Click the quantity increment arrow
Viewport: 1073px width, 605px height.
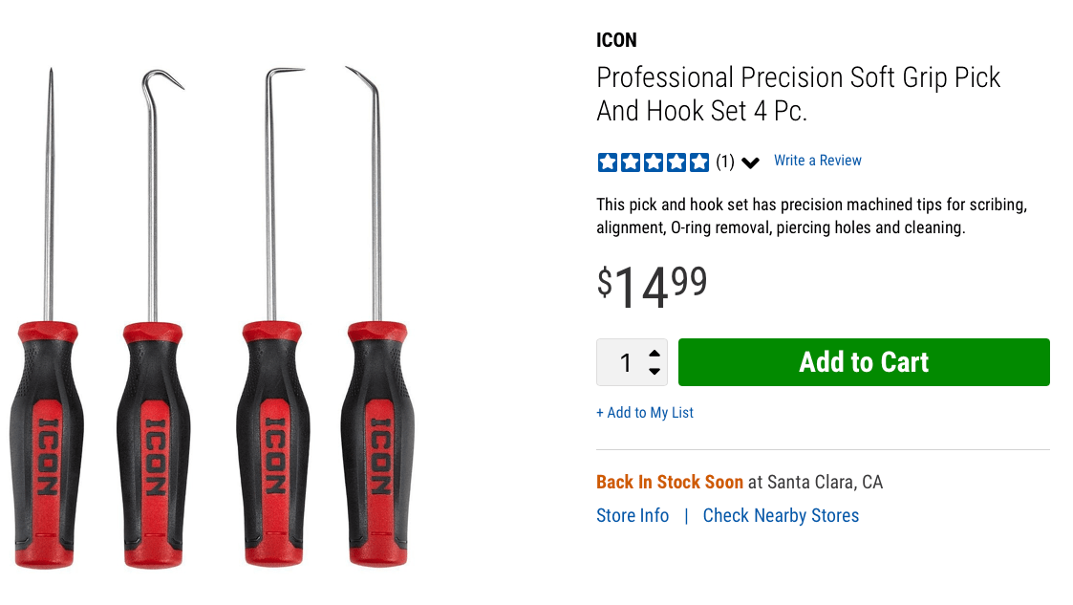pos(654,355)
